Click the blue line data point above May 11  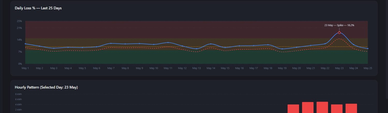168,42
